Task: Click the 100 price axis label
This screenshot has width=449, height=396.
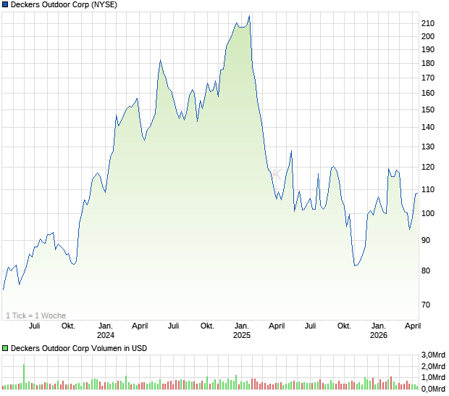Action: pos(428,213)
